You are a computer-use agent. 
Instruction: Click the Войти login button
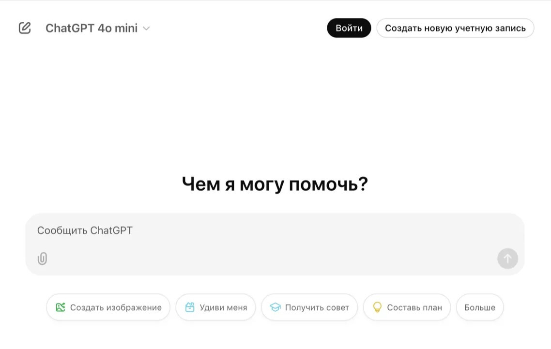tap(349, 28)
